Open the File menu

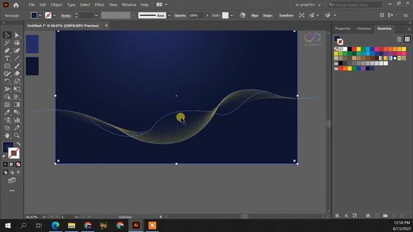point(32,5)
